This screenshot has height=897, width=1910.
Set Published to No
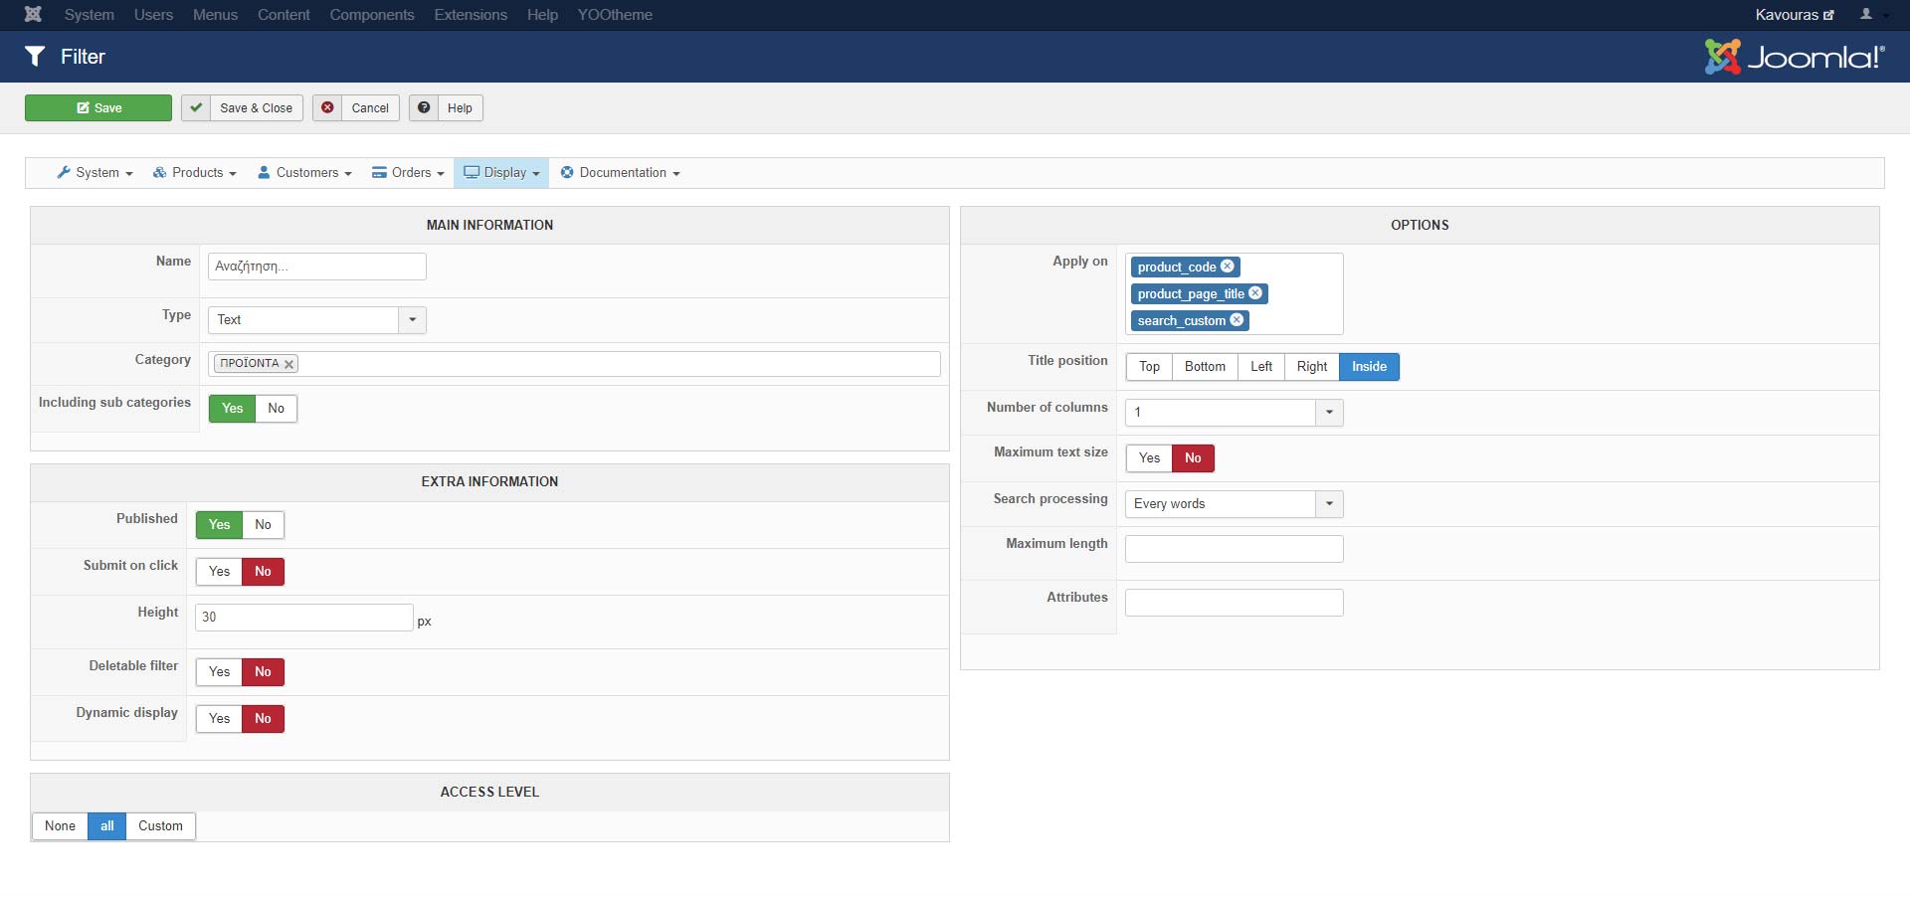(263, 525)
